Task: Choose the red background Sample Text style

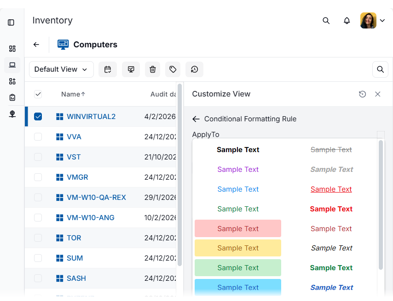Action: point(238,228)
